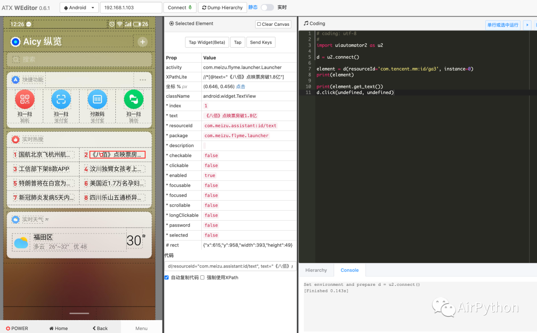Click code line 11 d.click in editor
Viewport: 537px width, 333px height.
pyautogui.click(x=355, y=92)
